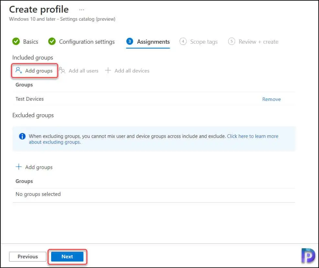
Task: Go to the Basics tab
Action: [x=25, y=41]
